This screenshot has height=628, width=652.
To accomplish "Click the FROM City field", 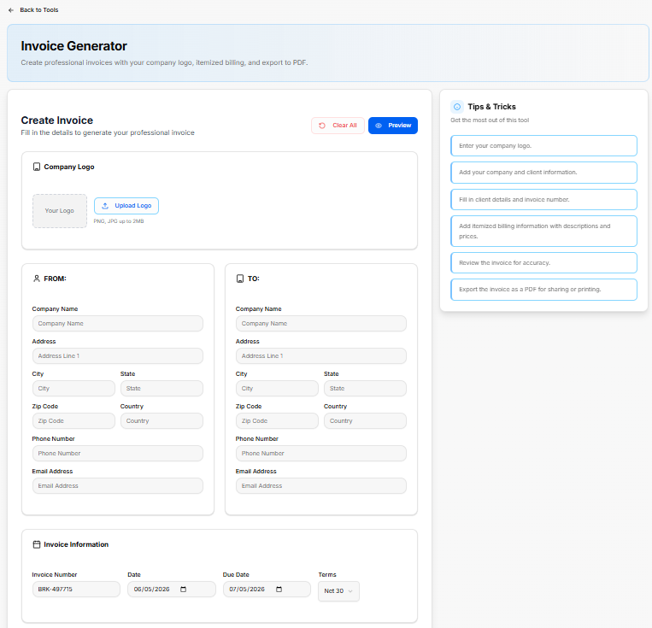I will pos(73,389).
